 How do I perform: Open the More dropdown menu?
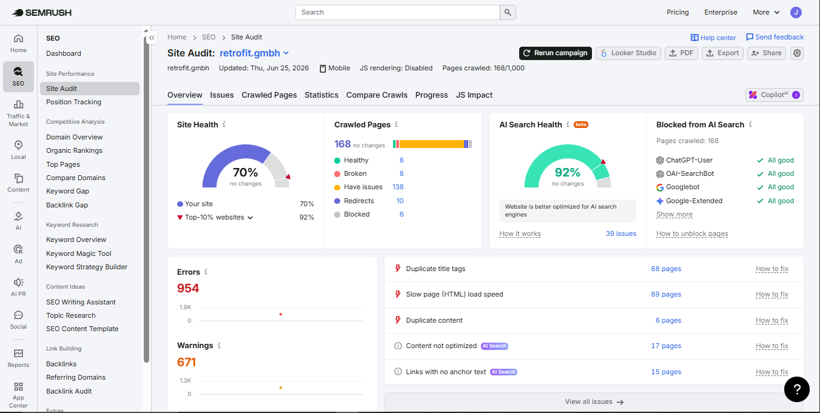[765, 12]
